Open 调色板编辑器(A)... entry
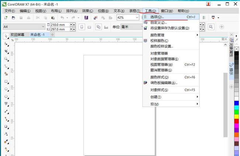 [171, 83]
